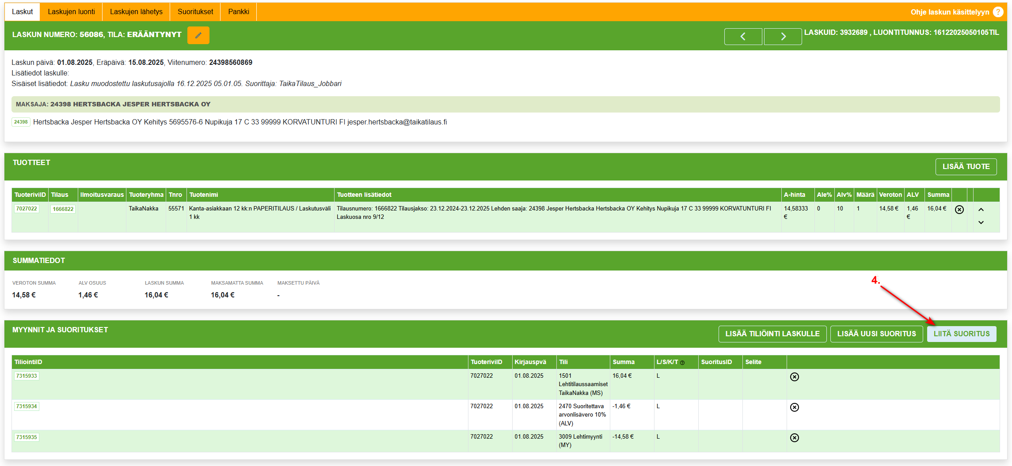Click Ohje laskun käsittelyyn help link
Viewport: 1012px width, 466px height.
[950, 12]
